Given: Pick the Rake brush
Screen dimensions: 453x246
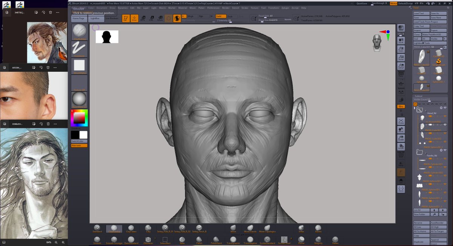Looking at the screenshot, I should [x=182, y=240].
